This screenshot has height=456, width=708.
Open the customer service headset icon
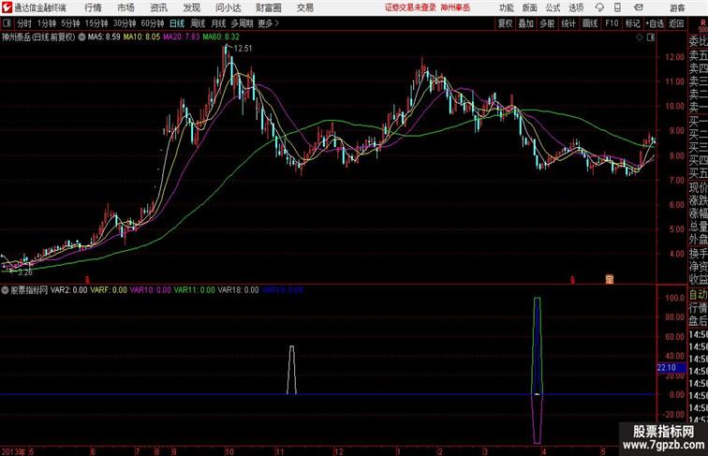[599, 7]
